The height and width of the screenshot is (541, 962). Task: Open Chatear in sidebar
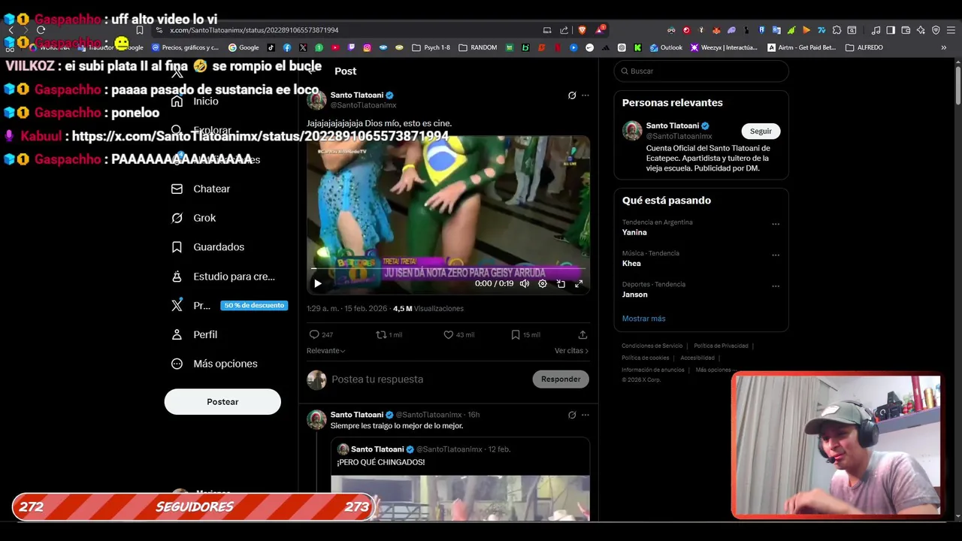click(x=201, y=189)
